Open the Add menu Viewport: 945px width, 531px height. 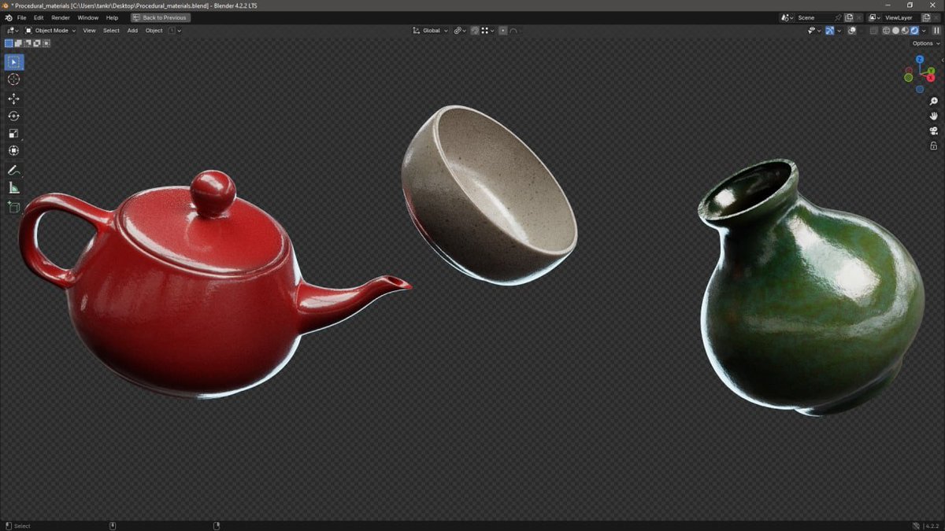132,30
